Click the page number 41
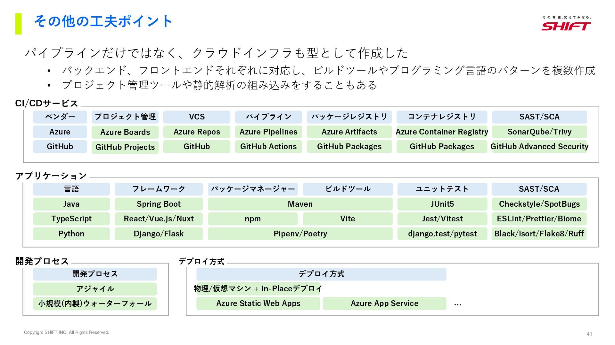 [x=589, y=334]
